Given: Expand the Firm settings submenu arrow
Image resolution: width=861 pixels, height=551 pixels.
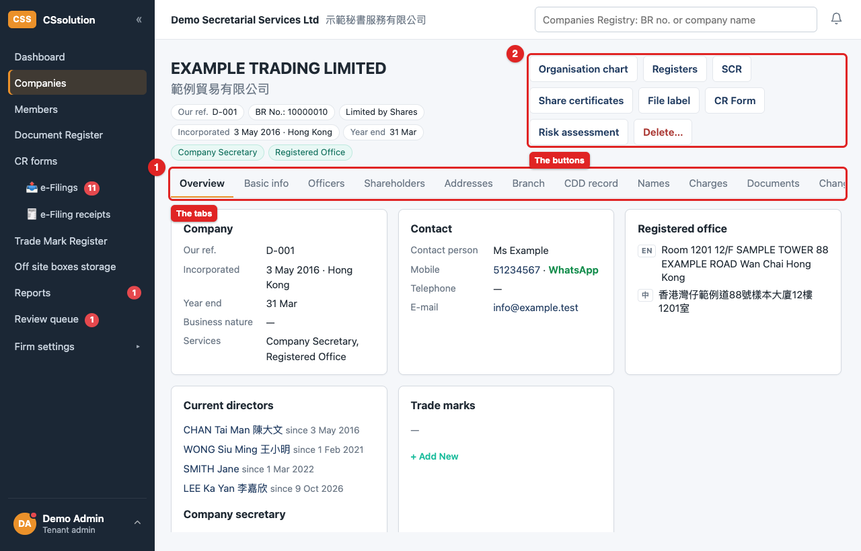Looking at the screenshot, I should [138, 347].
